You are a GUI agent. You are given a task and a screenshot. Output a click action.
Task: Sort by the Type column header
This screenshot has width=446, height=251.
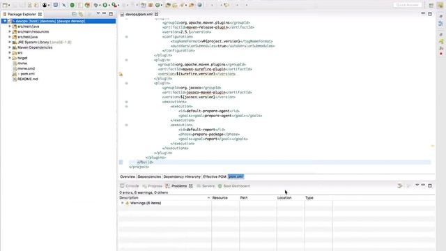click(318, 198)
